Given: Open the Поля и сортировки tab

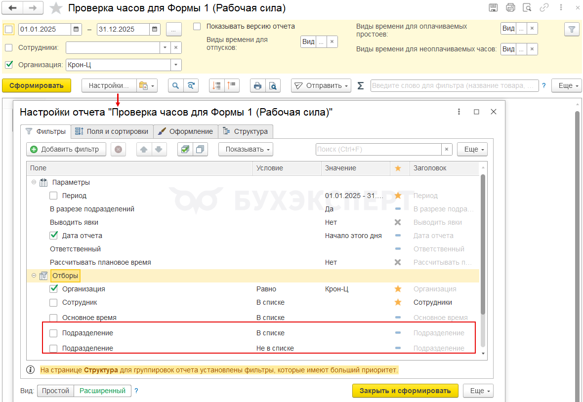Looking at the screenshot, I should coord(112,131).
